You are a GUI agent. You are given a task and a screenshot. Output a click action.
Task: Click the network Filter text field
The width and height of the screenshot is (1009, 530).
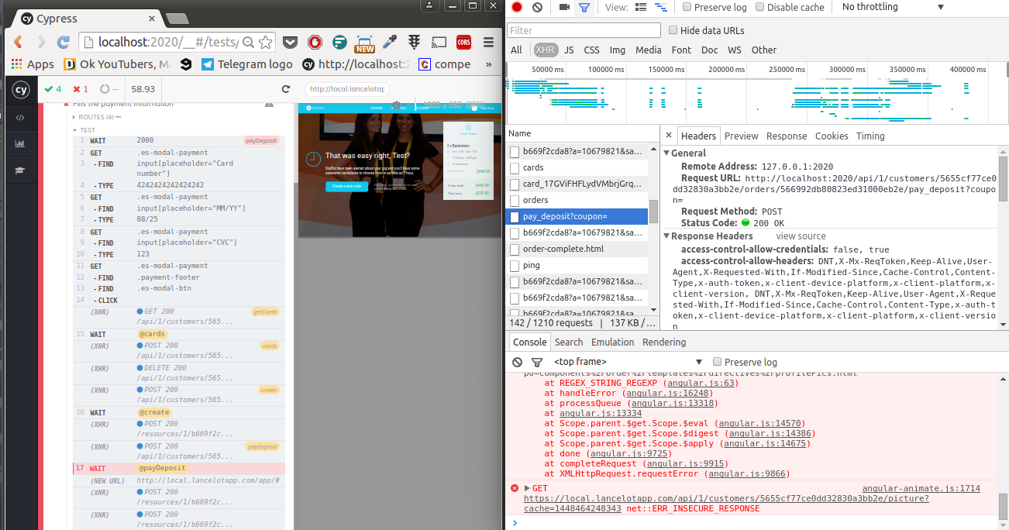point(583,30)
